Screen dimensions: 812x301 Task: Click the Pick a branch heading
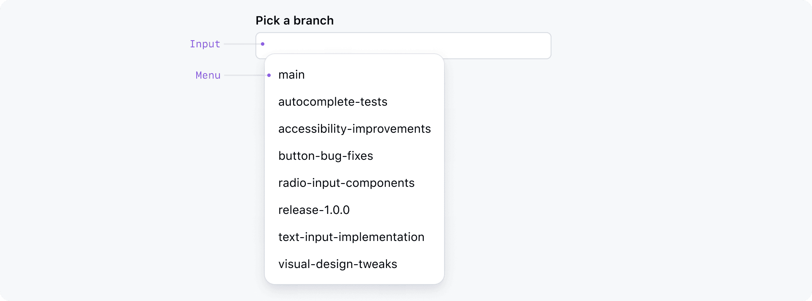point(294,20)
